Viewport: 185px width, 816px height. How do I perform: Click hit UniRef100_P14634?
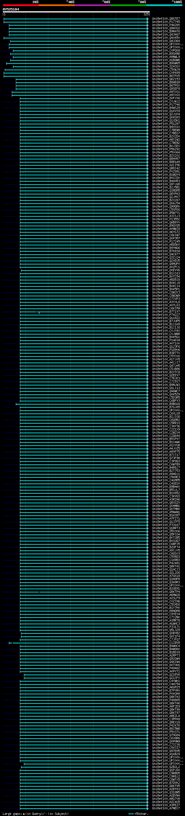(166, 340)
